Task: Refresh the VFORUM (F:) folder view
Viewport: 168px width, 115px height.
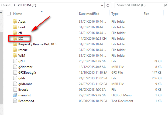Action: pos(108,5)
